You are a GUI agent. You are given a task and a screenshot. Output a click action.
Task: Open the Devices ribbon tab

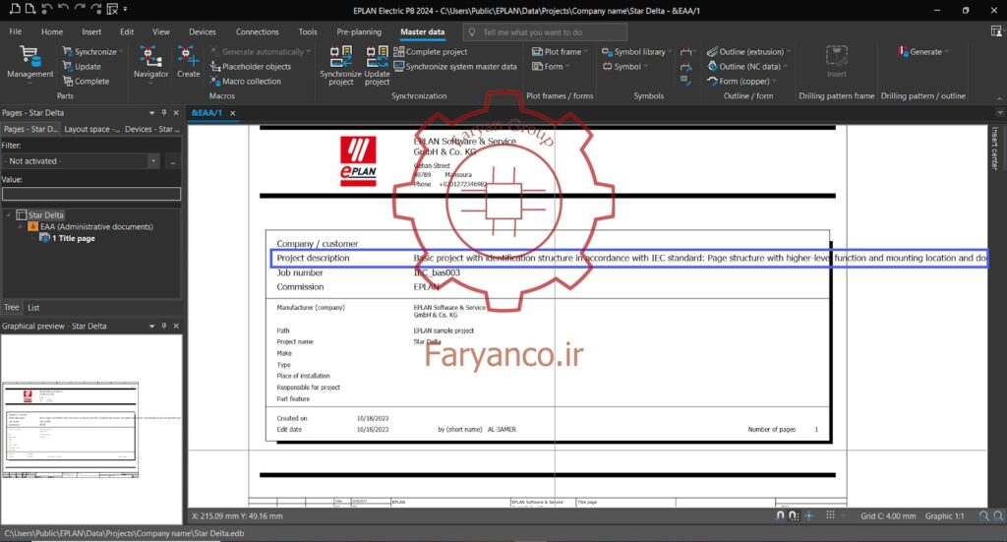coord(203,31)
